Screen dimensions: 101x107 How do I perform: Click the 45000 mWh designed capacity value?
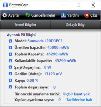[58, 48]
